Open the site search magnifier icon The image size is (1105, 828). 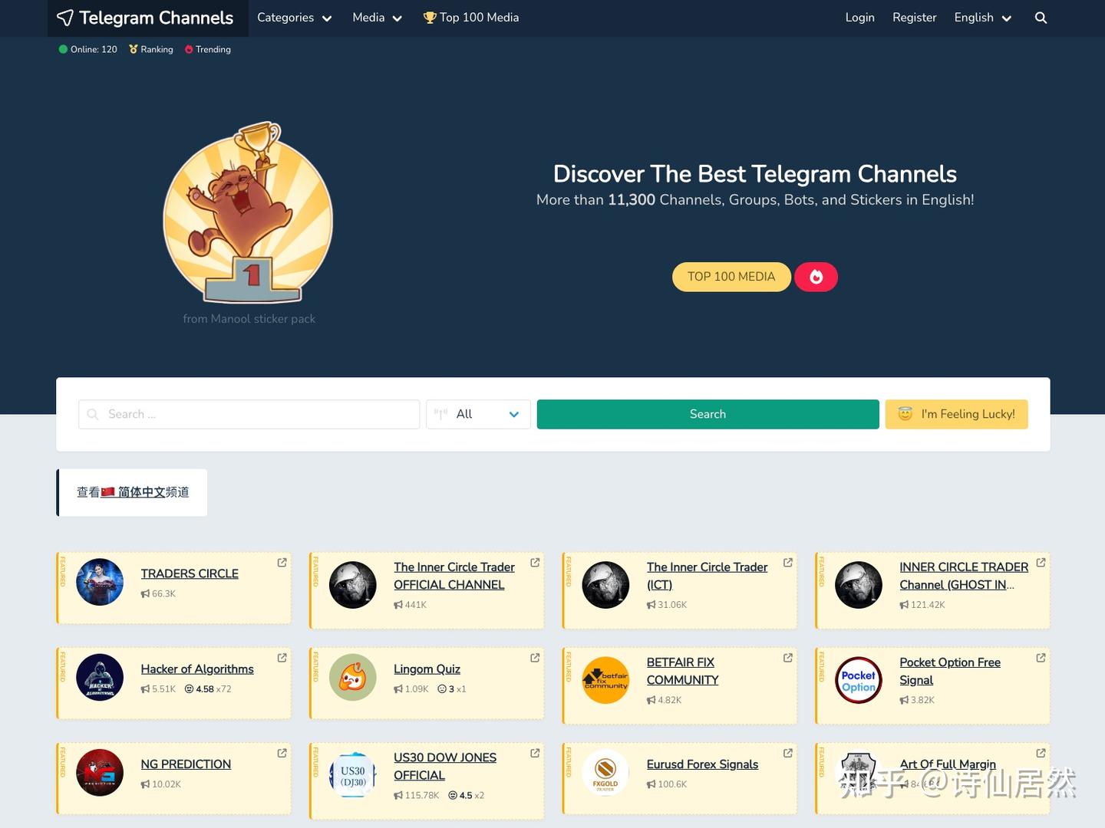click(x=1041, y=18)
